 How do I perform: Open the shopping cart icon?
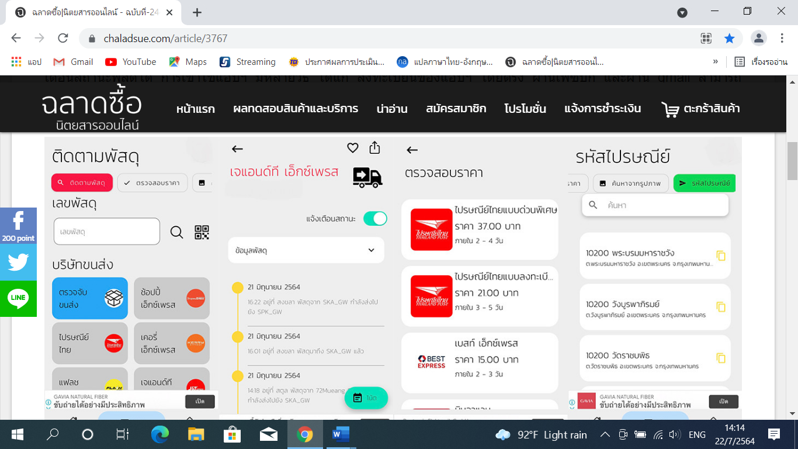point(670,109)
